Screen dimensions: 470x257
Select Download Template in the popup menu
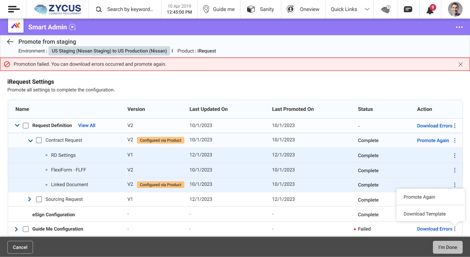click(424, 214)
